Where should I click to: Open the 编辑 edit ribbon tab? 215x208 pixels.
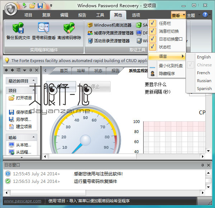(64, 15)
